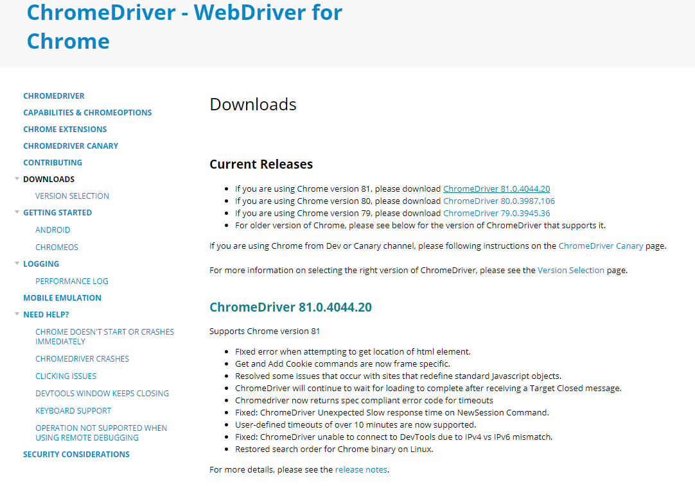Click the ChromeDriver 81.0.4044.20 download link
Viewport: 695px width, 486px height.
coord(497,189)
